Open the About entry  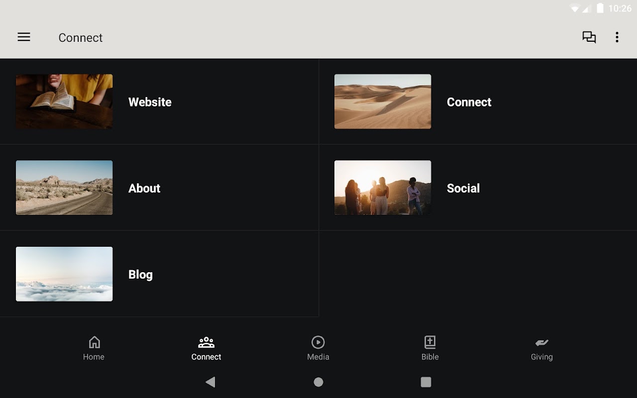coord(159,188)
